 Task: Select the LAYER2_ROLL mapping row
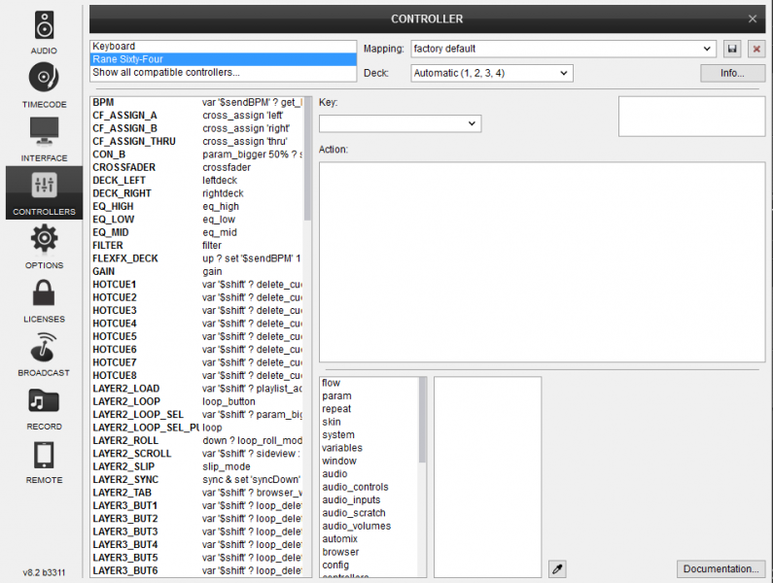tap(197, 440)
